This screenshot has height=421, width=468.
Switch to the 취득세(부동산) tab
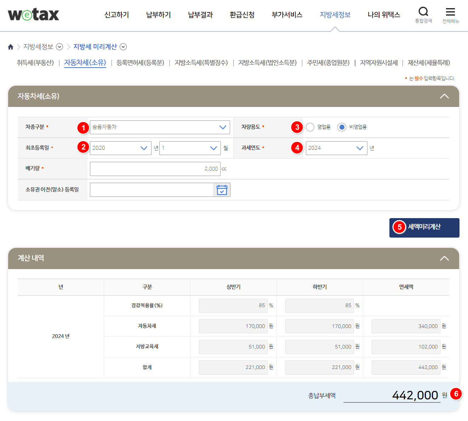(35, 63)
